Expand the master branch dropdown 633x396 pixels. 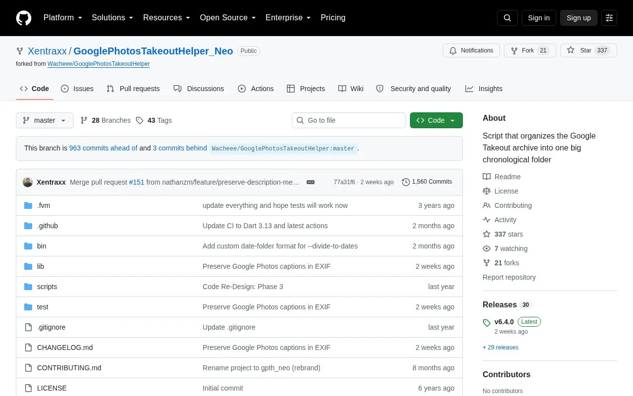pyautogui.click(x=45, y=120)
